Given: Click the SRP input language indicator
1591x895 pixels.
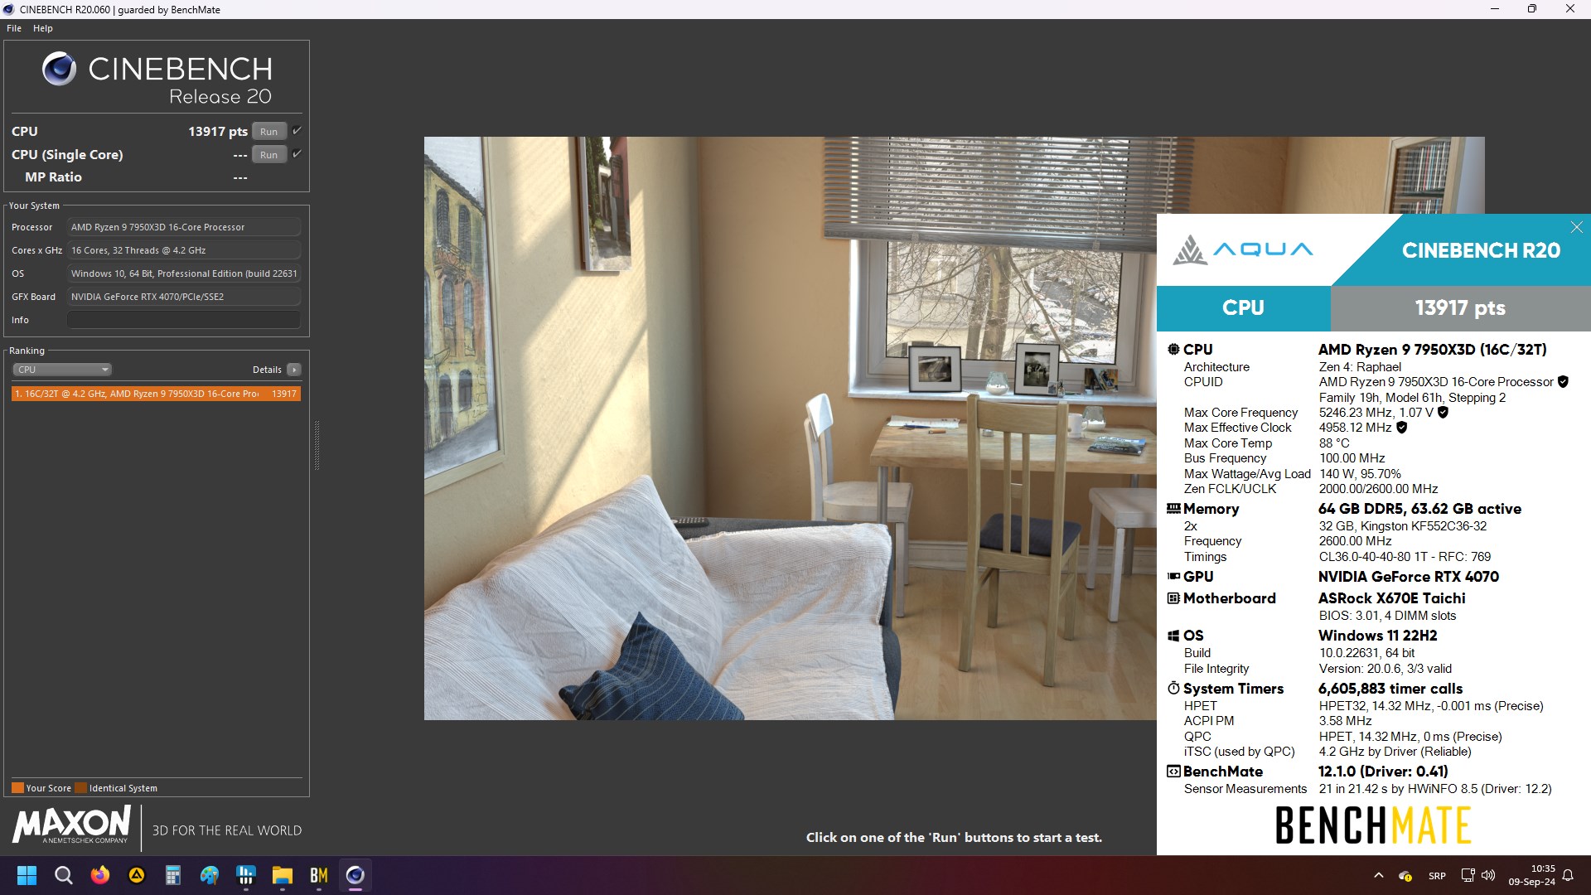Looking at the screenshot, I should click(x=1437, y=876).
